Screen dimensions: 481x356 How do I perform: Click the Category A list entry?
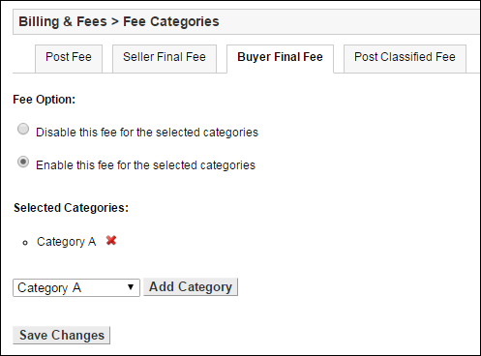pyautogui.click(x=66, y=242)
